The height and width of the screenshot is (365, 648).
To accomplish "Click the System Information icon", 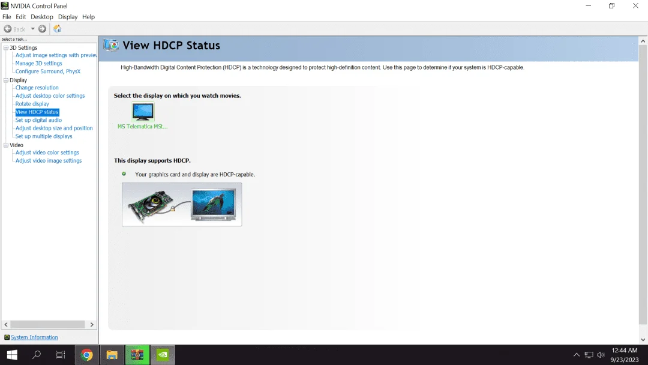I will (x=7, y=337).
